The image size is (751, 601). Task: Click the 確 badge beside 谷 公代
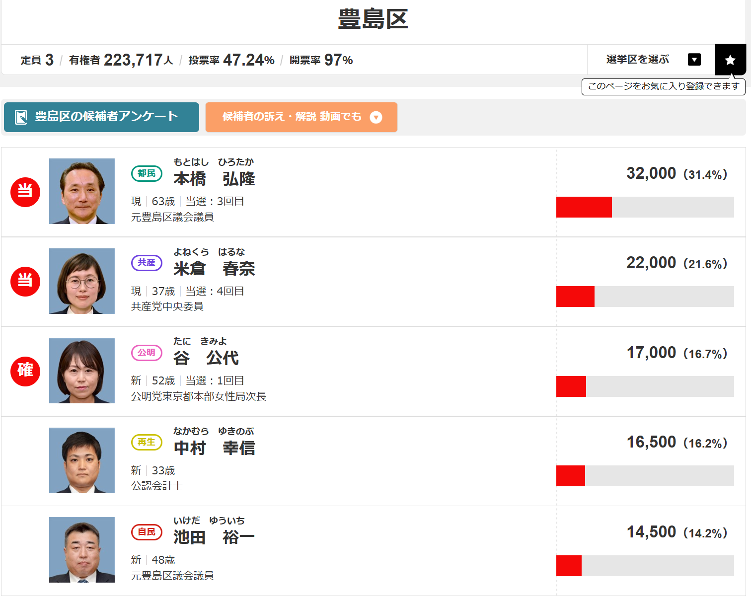25,371
